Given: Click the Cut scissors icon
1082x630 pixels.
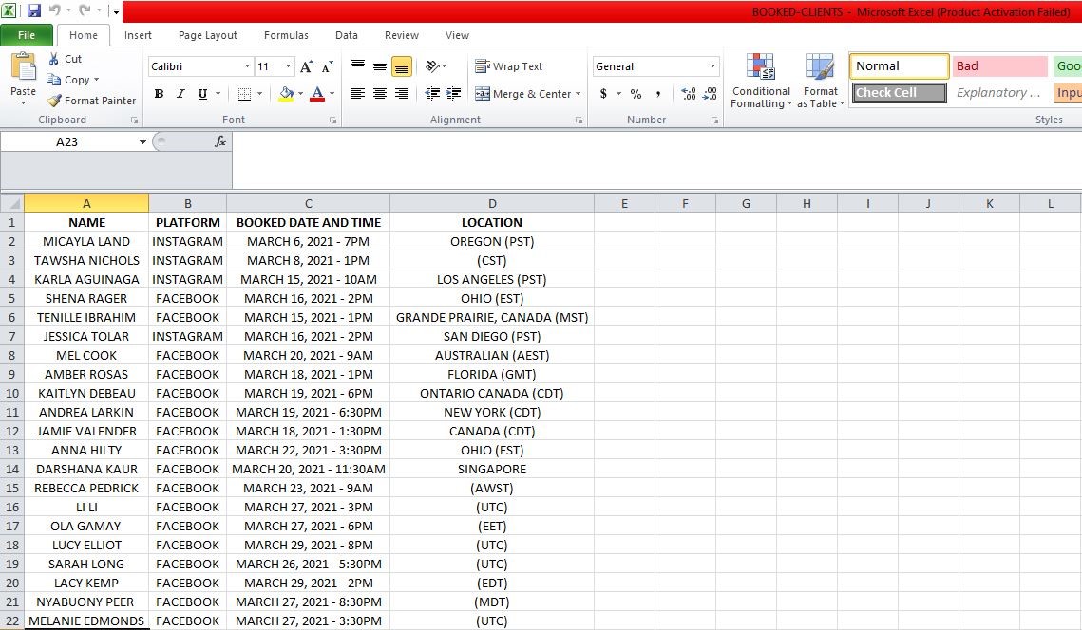Looking at the screenshot, I should coord(54,59).
